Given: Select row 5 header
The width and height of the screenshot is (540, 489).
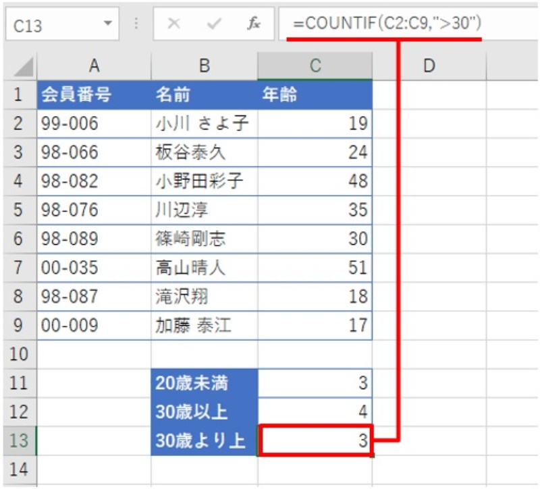Looking at the screenshot, I should click(20, 210).
